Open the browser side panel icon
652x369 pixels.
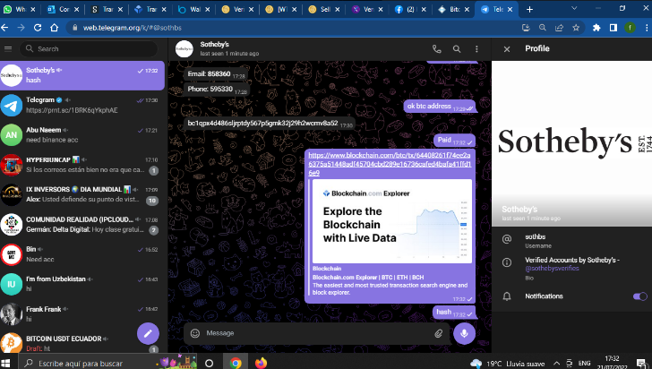[x=613, y=28]
